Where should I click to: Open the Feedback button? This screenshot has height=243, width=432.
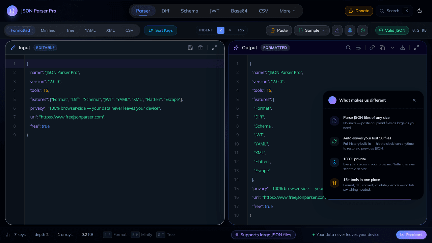(x=411, y=235)
